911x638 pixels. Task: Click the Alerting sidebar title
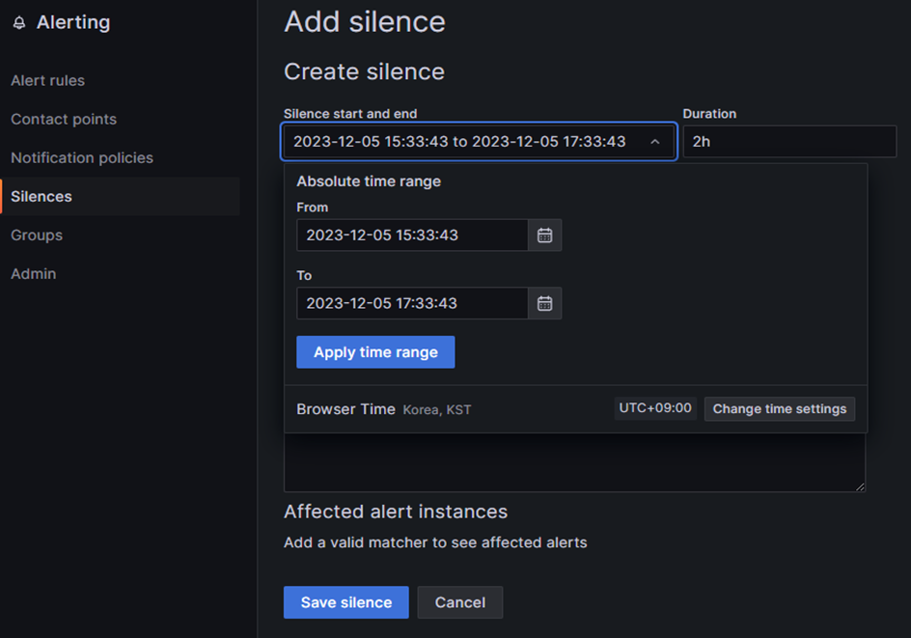pos(73,22)
